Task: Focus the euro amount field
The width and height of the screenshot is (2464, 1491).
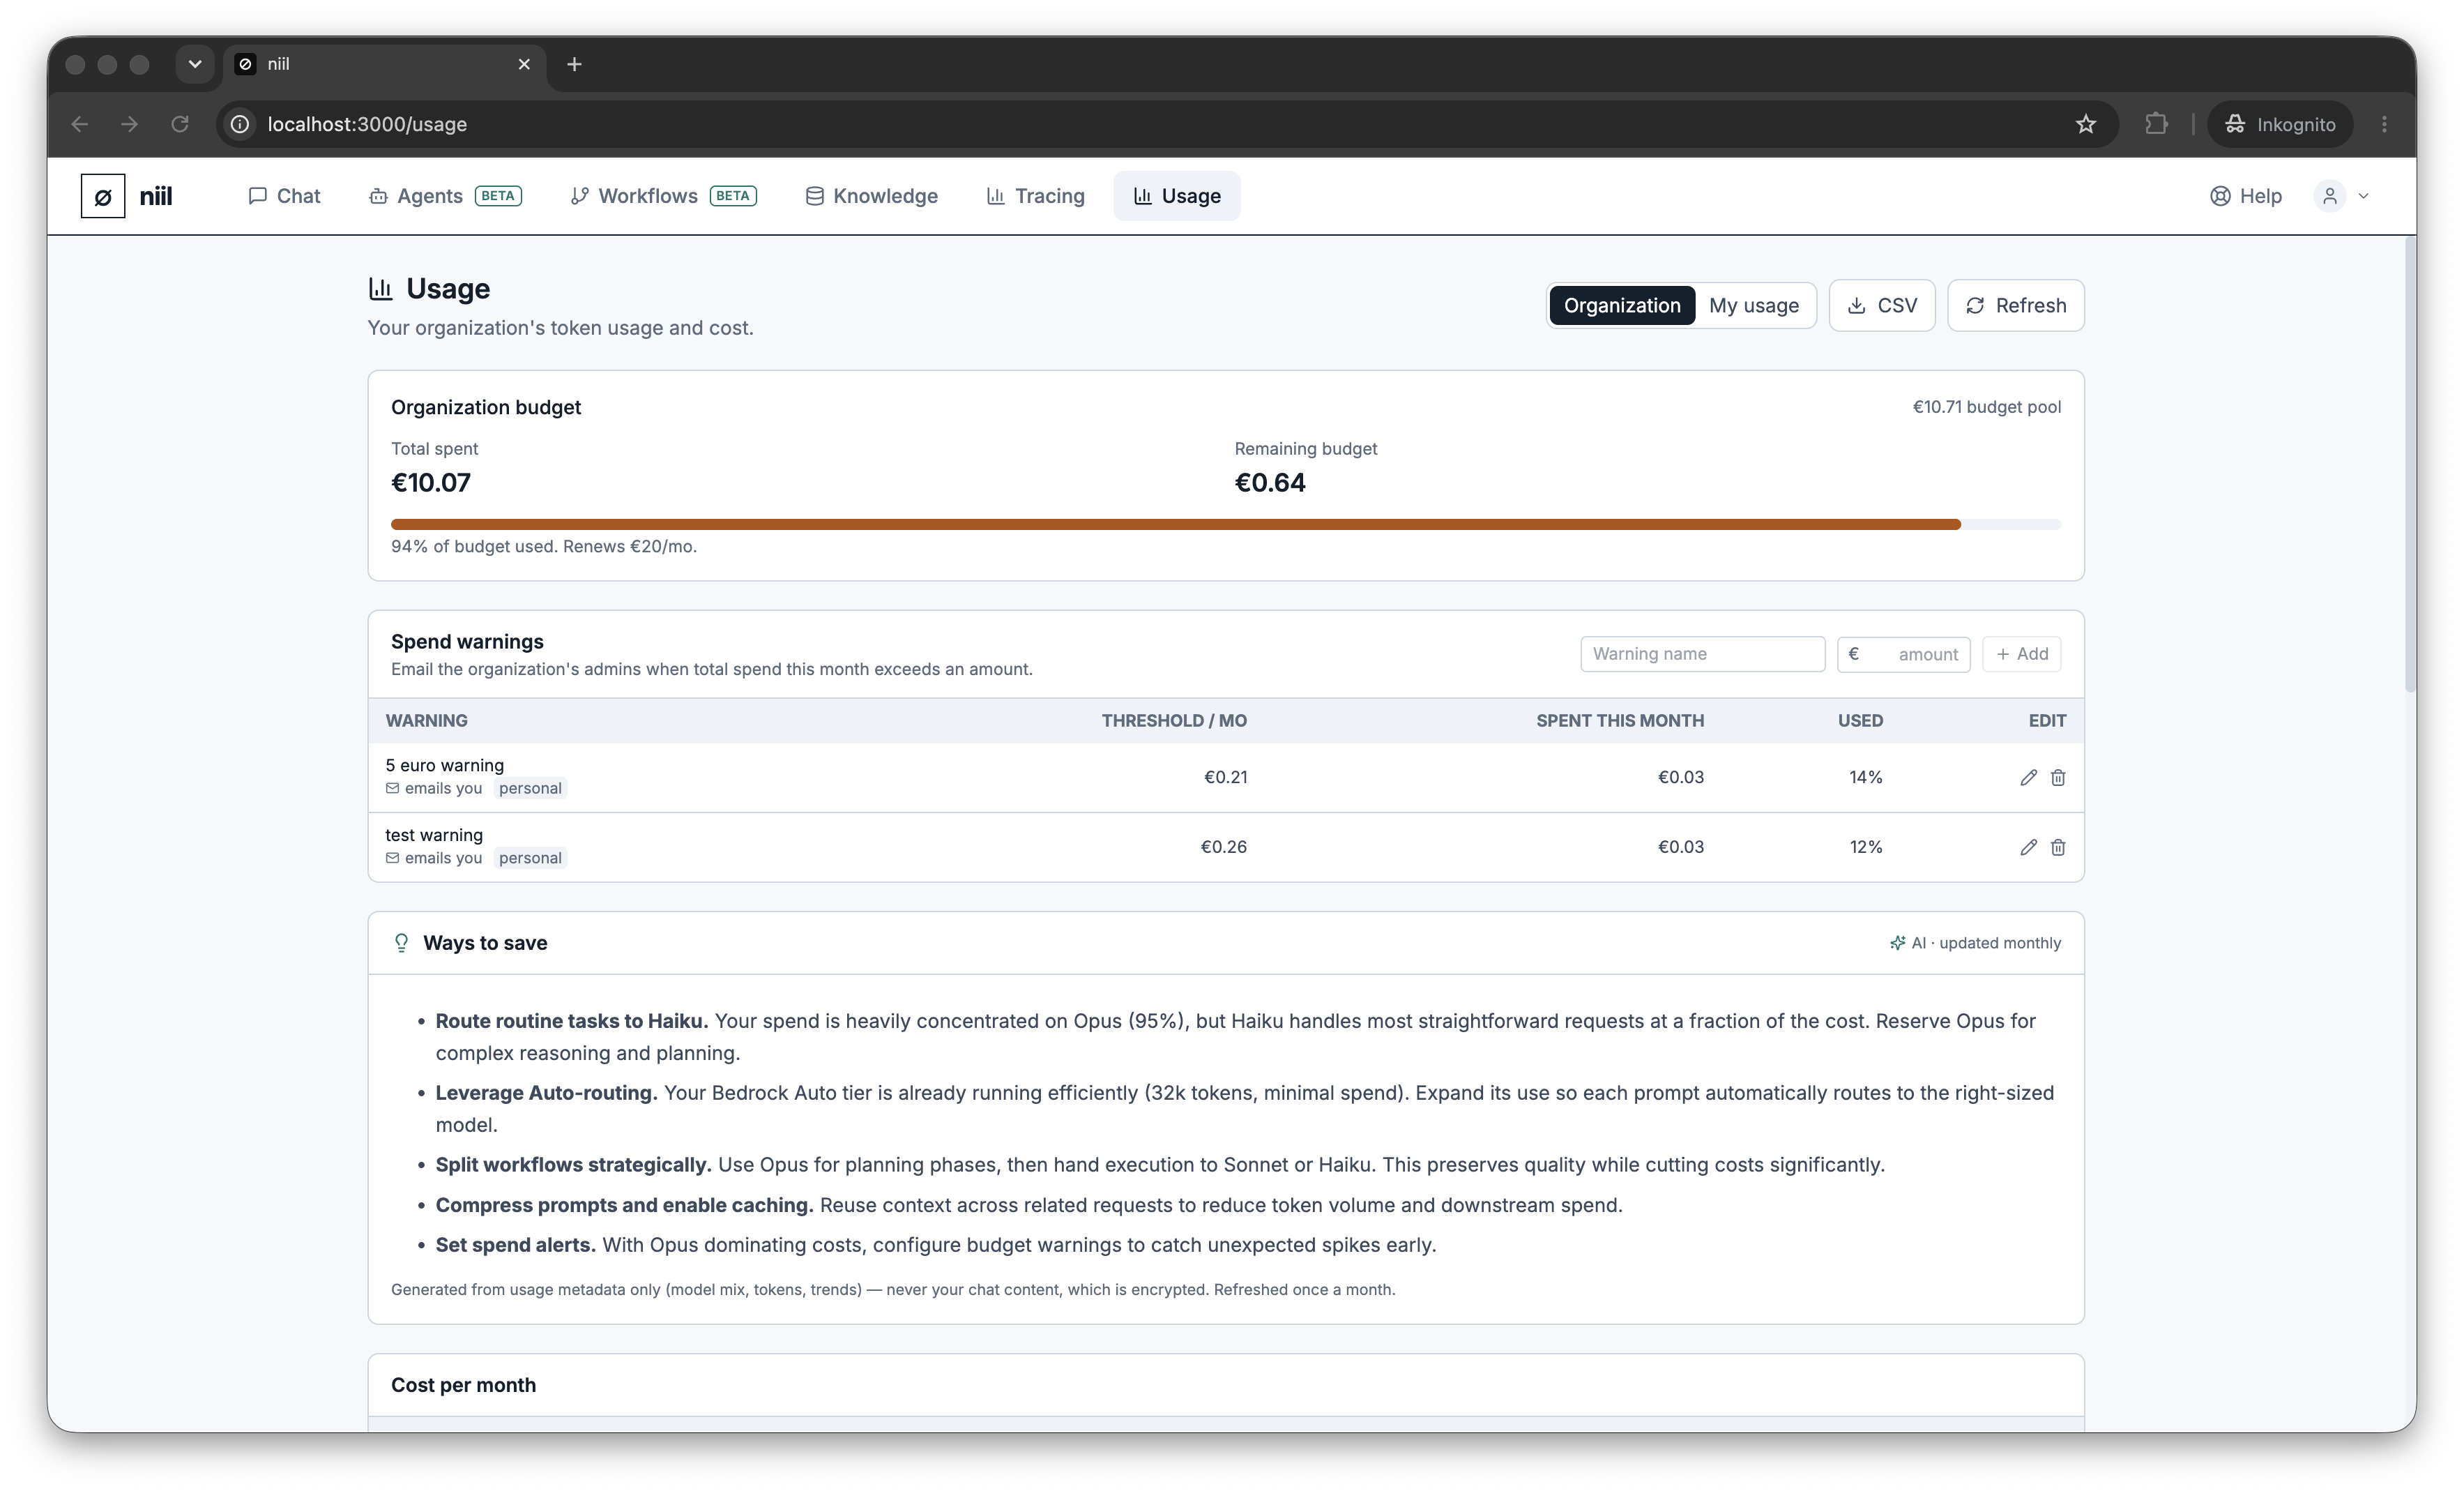Action: point(1904,654)
